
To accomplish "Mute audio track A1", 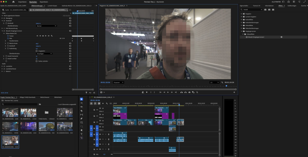I will pos(103,134).
